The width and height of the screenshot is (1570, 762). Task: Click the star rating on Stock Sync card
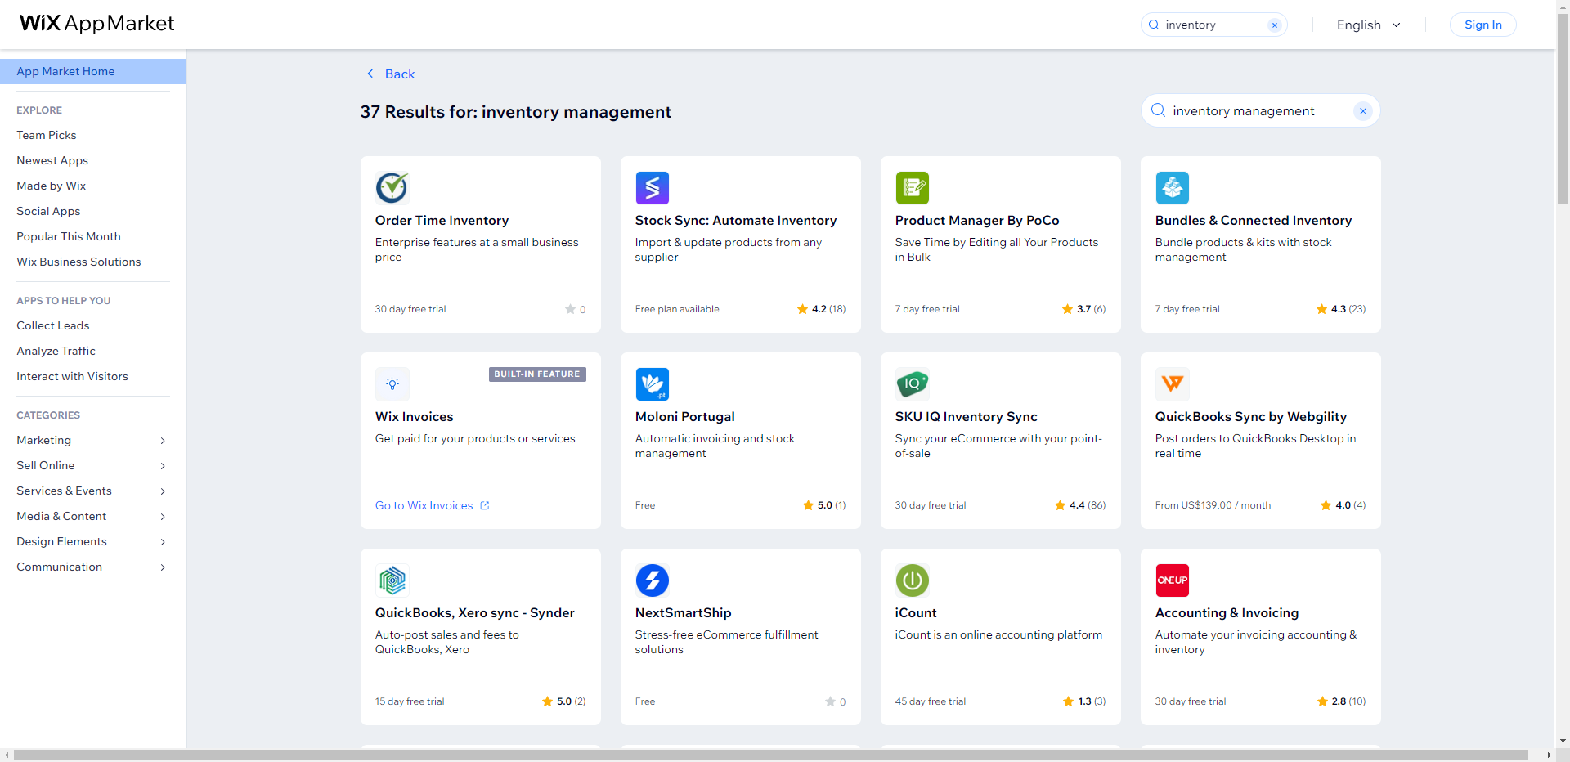[x=821, y=309]
